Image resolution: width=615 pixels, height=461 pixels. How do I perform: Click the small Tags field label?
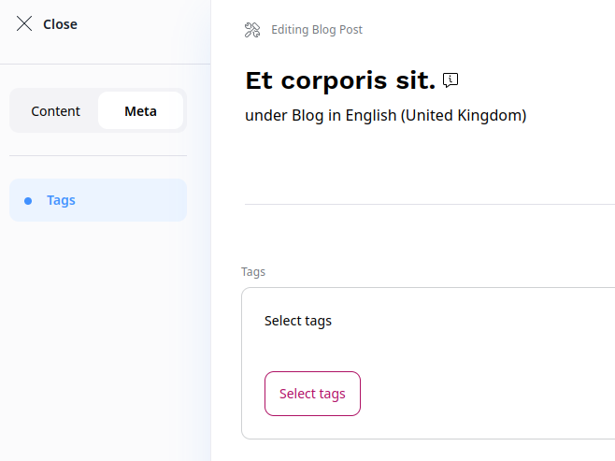click(x=253, y=271)
